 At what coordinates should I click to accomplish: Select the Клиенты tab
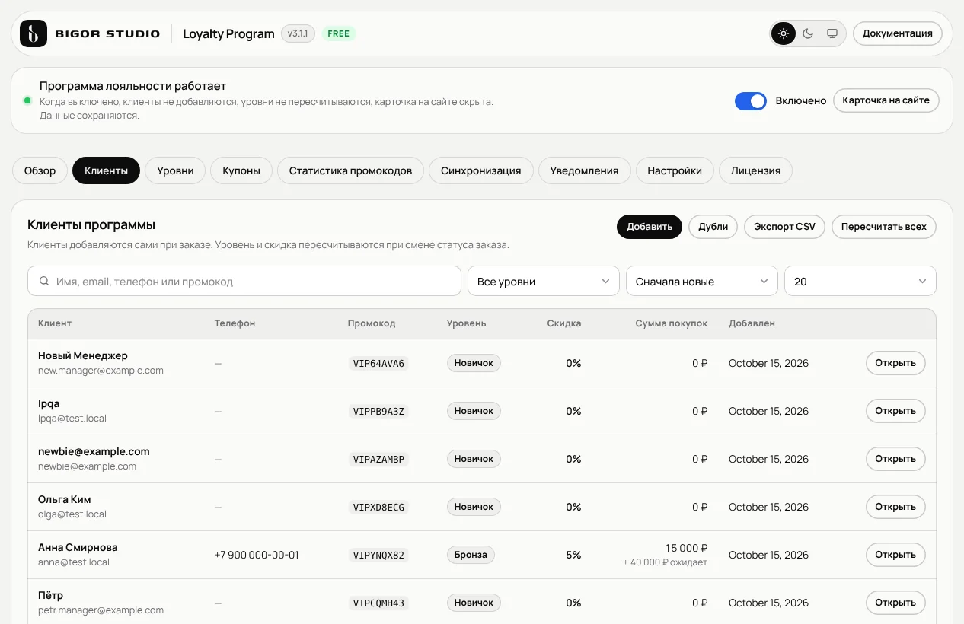pyautogui.click(x=106, y=170)
